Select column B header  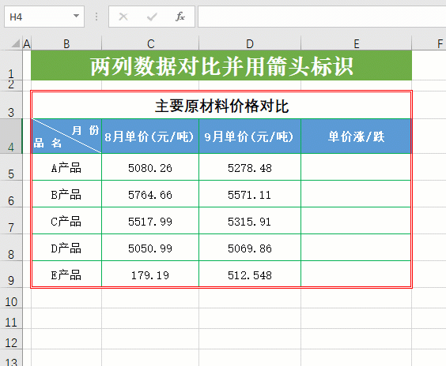tap(66, 43)
